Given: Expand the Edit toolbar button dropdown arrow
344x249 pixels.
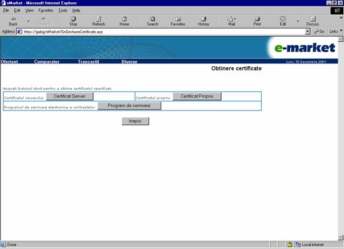Looking at the screenshot, I should coord(297,21).
